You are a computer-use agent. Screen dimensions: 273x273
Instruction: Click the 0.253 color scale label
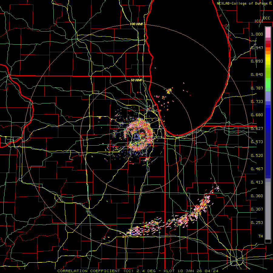pyautogui.click(x=257, y=223)
